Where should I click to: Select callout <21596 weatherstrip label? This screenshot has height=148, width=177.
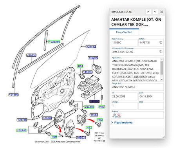pyautogui.click(x=14, y=95)
